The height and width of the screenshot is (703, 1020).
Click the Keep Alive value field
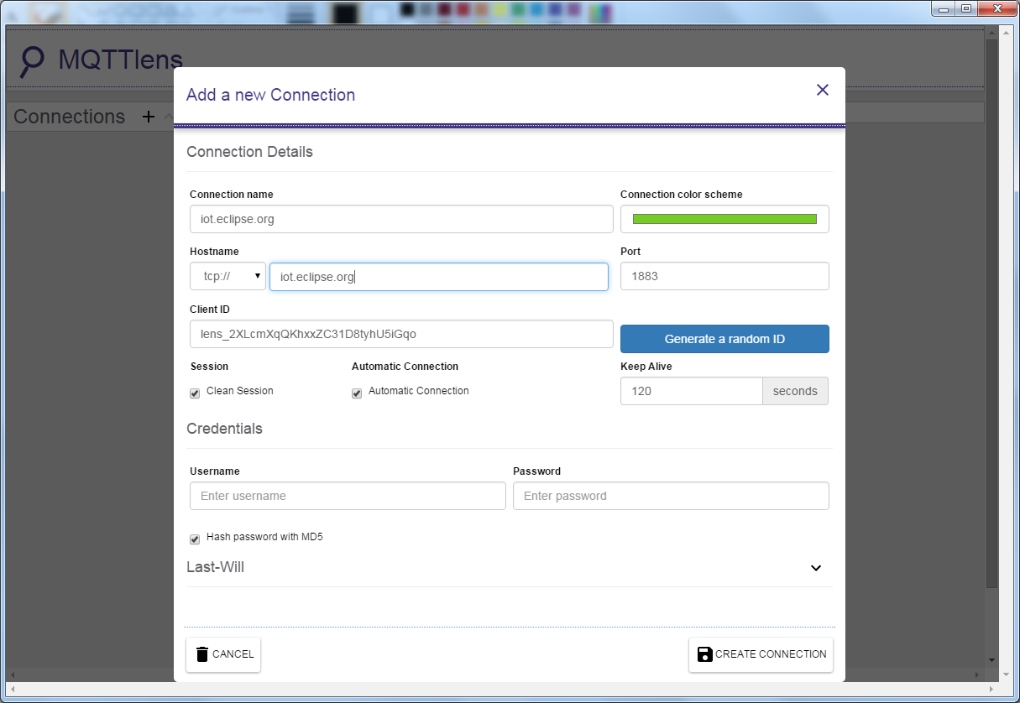coord(691,391)
